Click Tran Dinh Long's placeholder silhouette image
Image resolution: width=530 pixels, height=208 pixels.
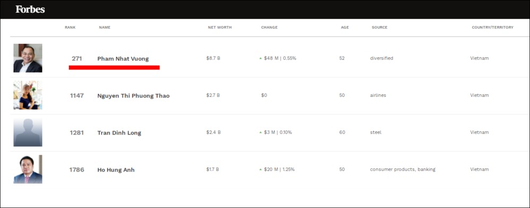[x=28, y=132]
